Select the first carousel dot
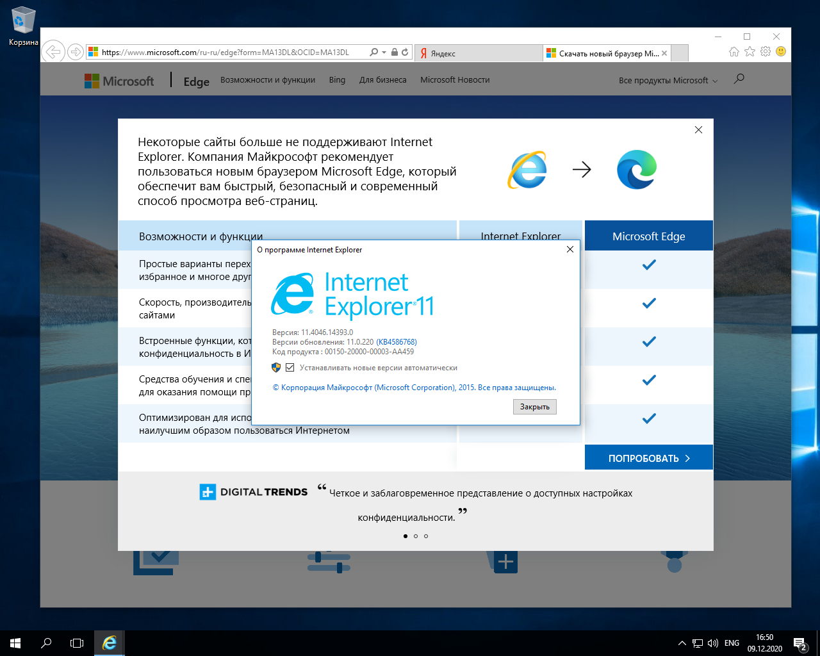The image size is (820, 656). tap(406, 536)
